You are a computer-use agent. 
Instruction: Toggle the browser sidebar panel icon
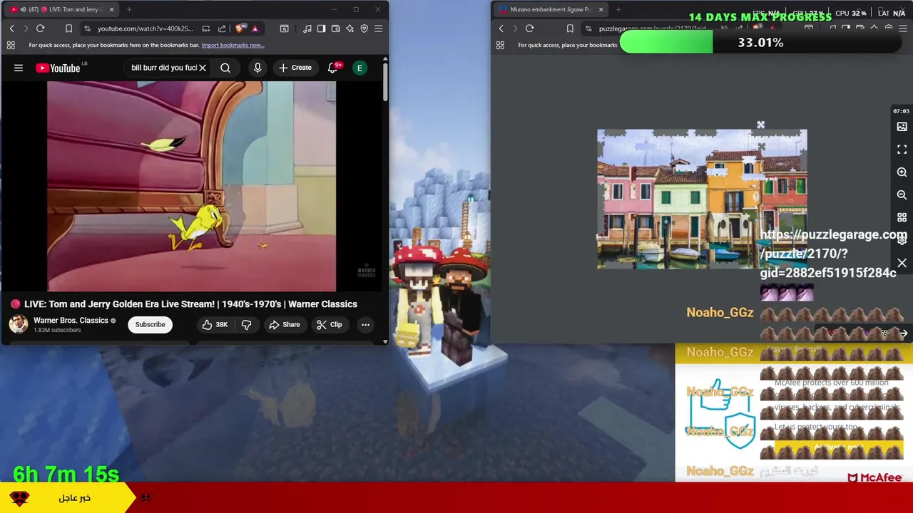321,28
